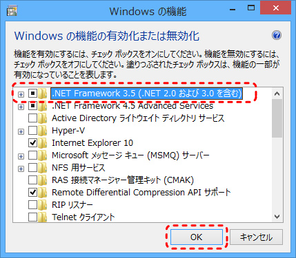This screenshot has width=296, height=258.
Task: Click folder icon next to Internet Explorer 10
Action: (42, 143)
